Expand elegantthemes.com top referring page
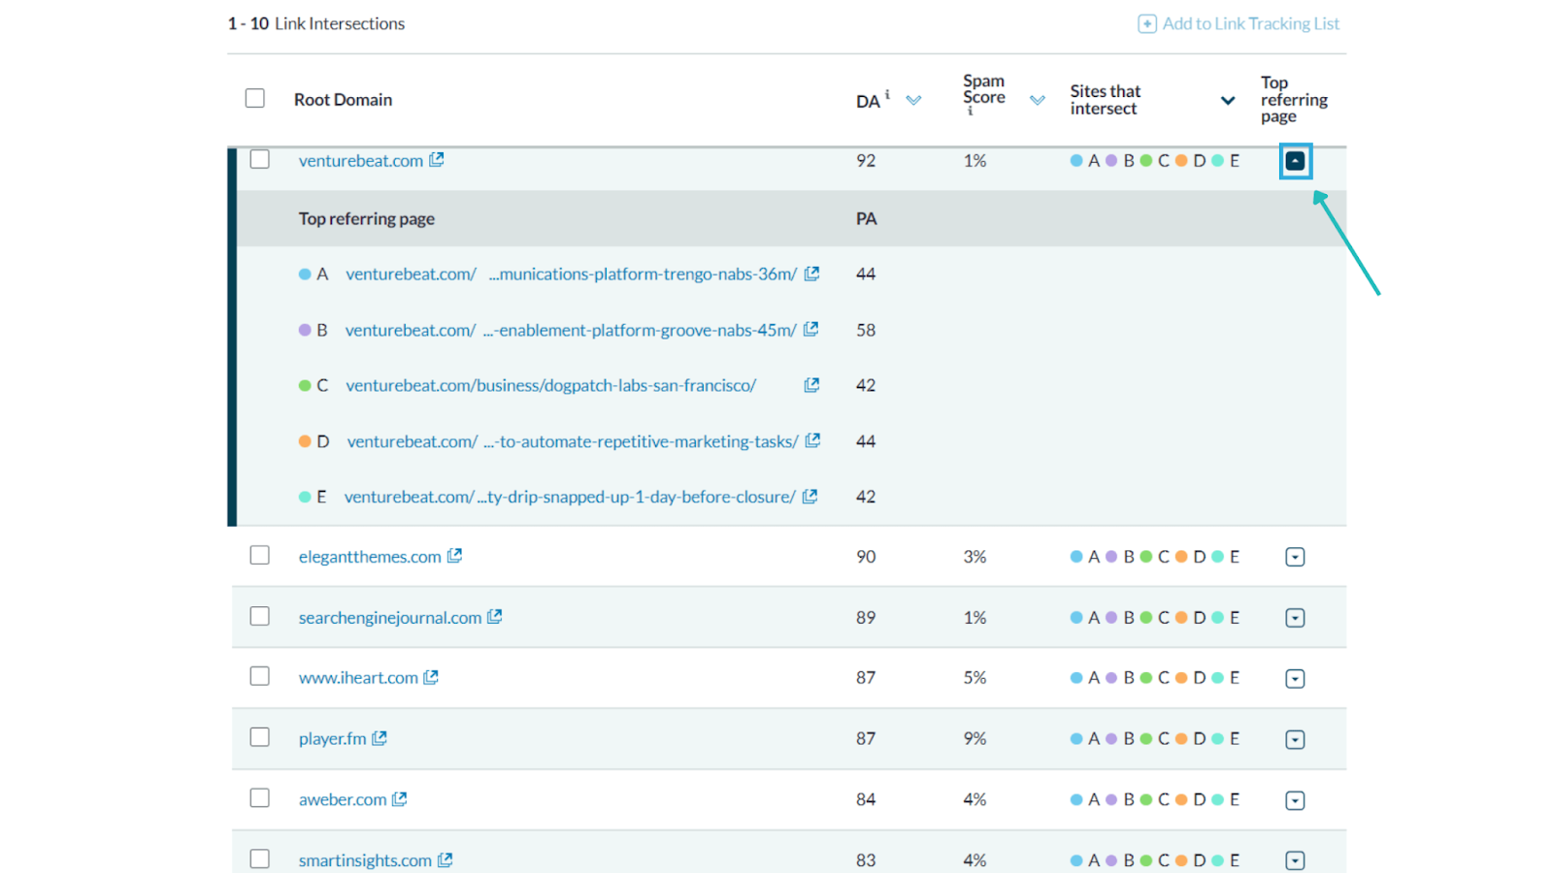The image size is (1553, 873). (x=1295, y=557)
